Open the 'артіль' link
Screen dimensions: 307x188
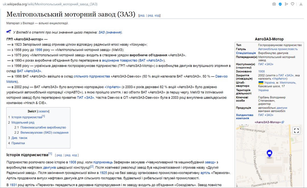click(x=205, y=173)
